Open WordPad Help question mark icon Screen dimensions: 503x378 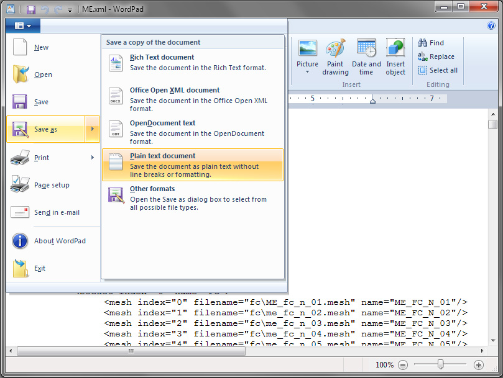[x=491, y=25]
